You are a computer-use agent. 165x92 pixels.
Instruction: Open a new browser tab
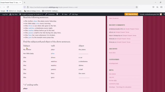tap(24, 2)
